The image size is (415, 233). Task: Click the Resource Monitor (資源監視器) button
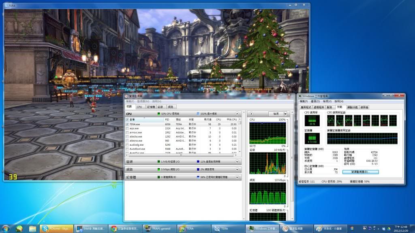[360, 172]
